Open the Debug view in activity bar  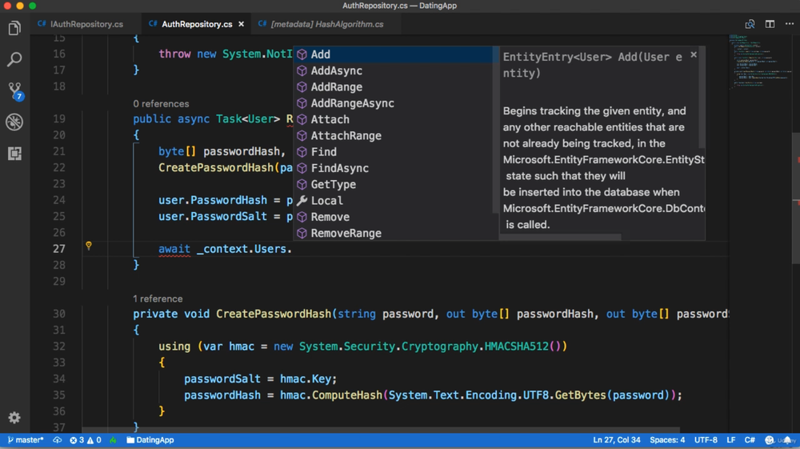coord(14,122)
